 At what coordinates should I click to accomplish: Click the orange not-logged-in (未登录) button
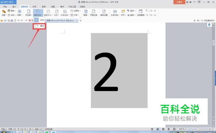(x=179, y=2)
